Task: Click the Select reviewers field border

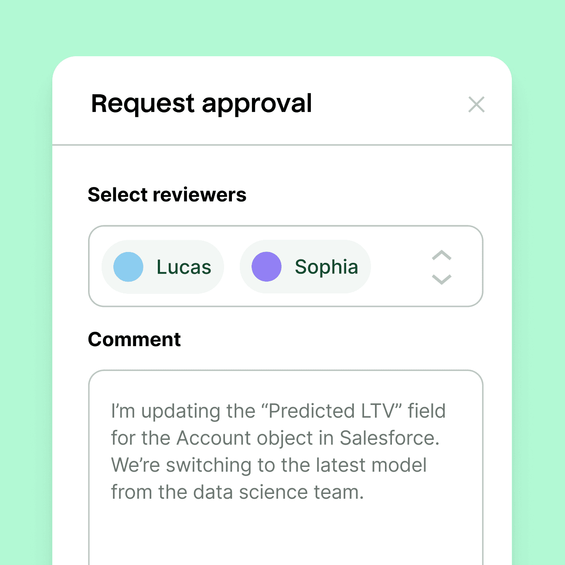Action: (x=286, y=227)
